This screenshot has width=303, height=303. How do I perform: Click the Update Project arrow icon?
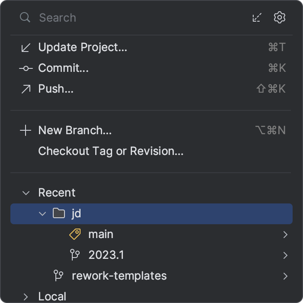point(26,47)
